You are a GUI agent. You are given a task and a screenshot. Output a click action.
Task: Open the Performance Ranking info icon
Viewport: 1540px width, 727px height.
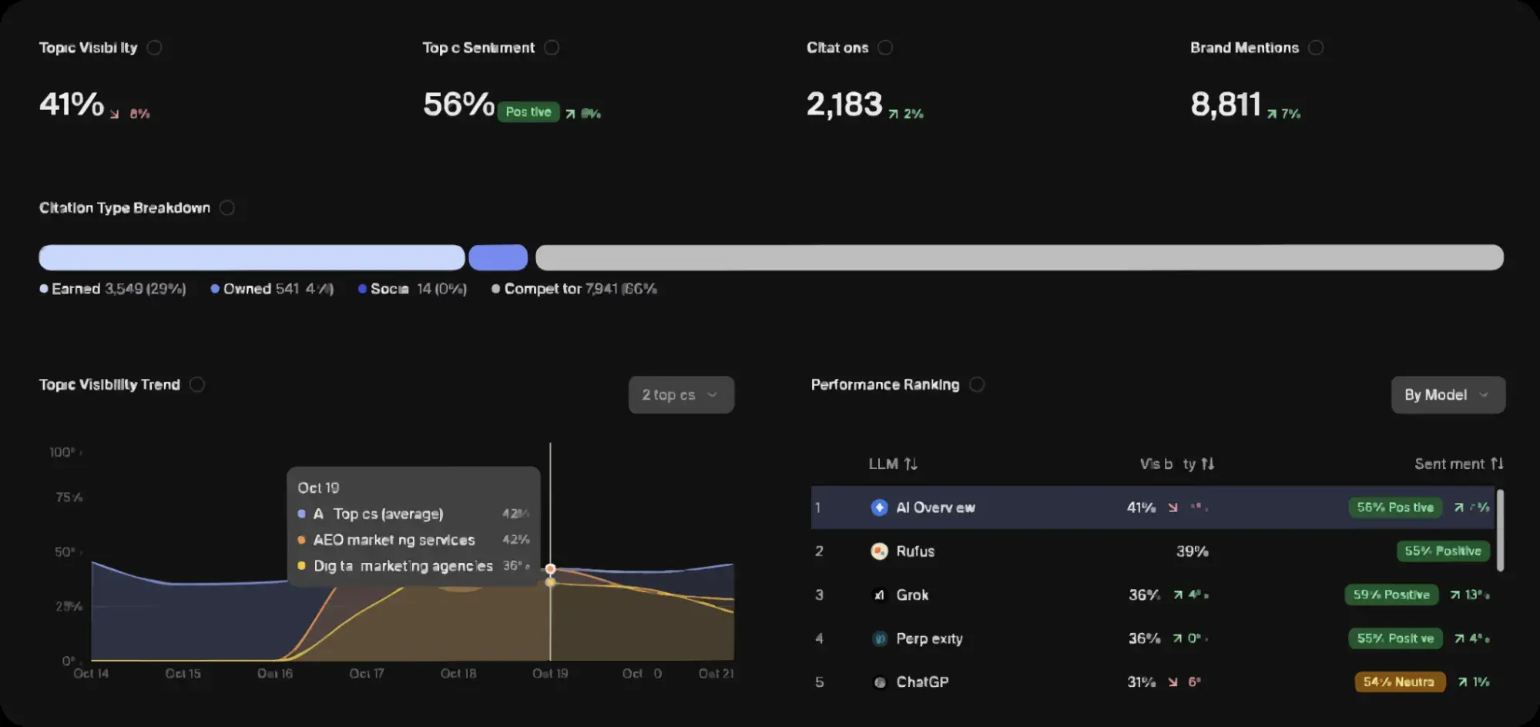tap(978, 384)
